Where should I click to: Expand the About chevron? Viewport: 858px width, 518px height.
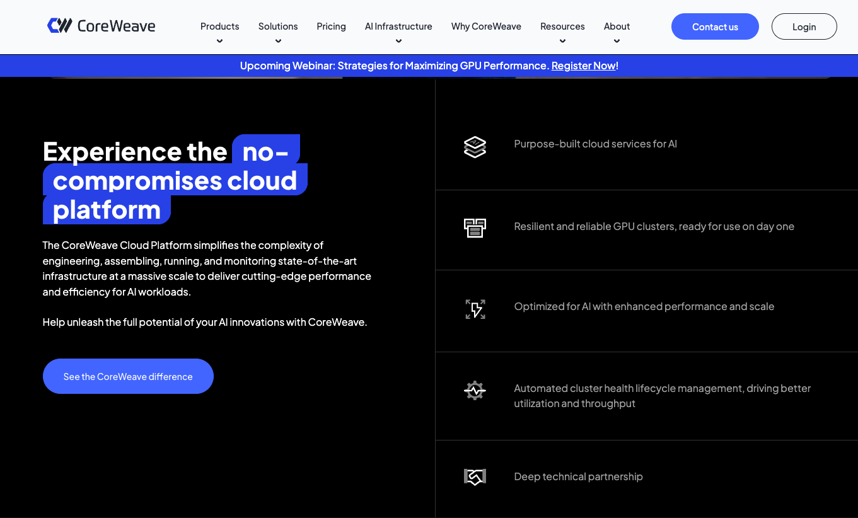[x=617, y=41]
